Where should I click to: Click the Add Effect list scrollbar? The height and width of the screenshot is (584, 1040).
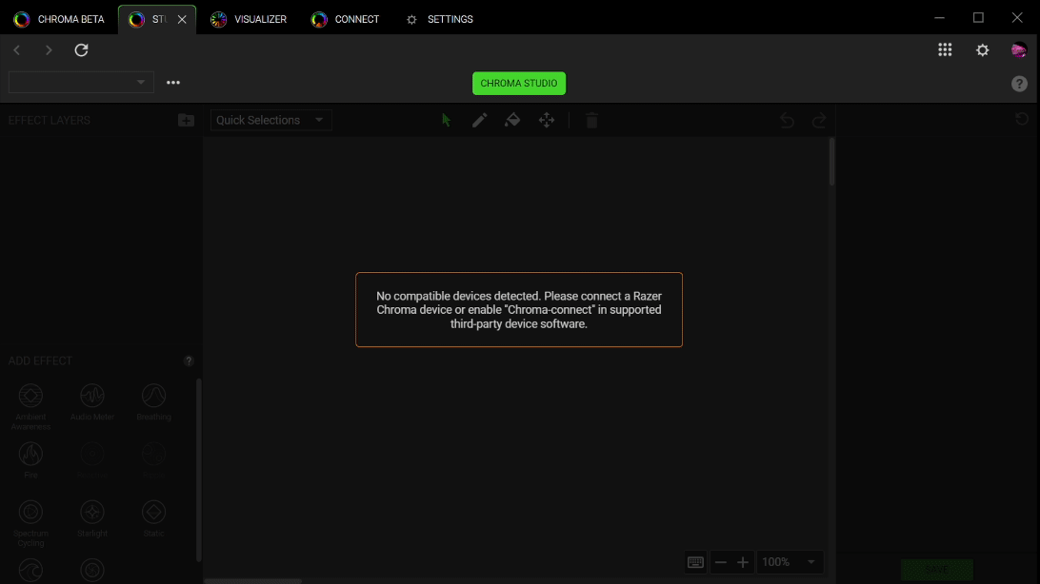198,470
